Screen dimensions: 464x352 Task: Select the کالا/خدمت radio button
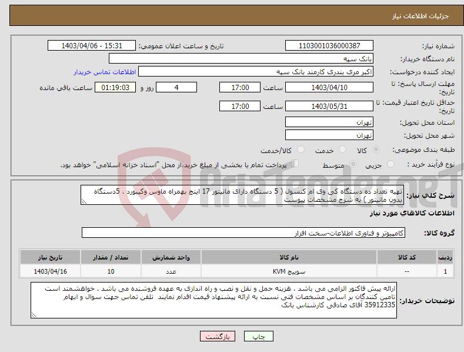tap(301, 150)
